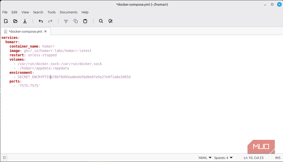This screenshot has height=162, width=283.
Task: Click the window title docker-compose.yml (~/homarr)
Action: (x=142, y=5)
